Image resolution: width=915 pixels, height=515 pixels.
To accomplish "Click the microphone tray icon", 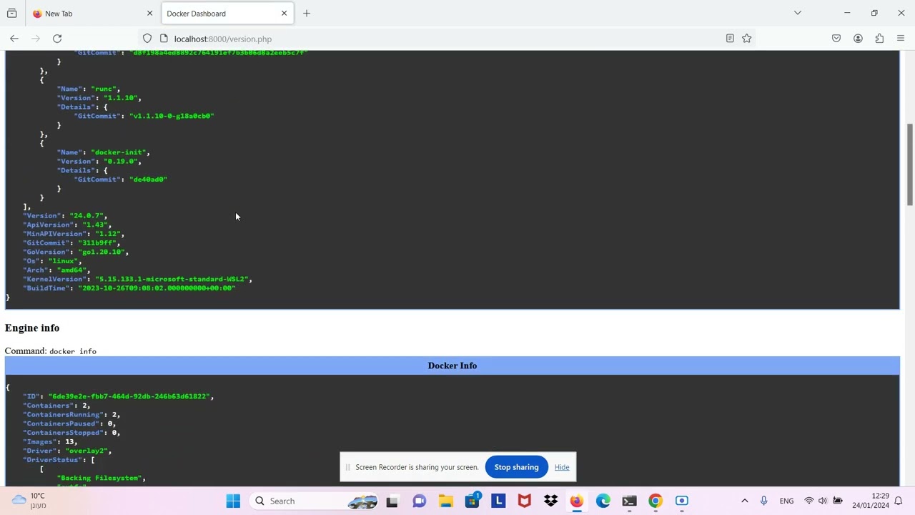I will coord(764,501).
